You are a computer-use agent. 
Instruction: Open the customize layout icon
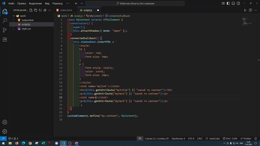tap(223, 3)
